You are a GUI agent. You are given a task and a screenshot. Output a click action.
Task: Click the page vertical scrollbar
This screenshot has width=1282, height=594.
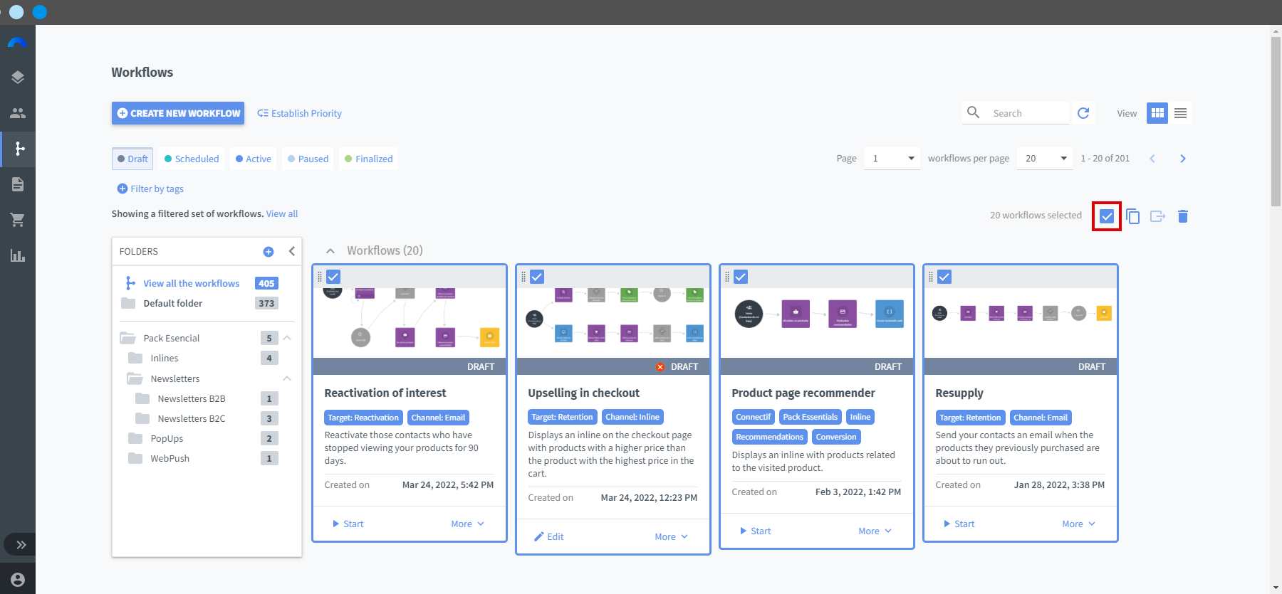(1276, 121)
